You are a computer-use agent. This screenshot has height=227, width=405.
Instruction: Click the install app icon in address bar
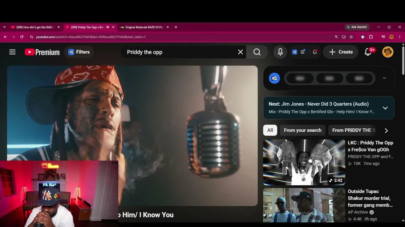click(344, 37)
